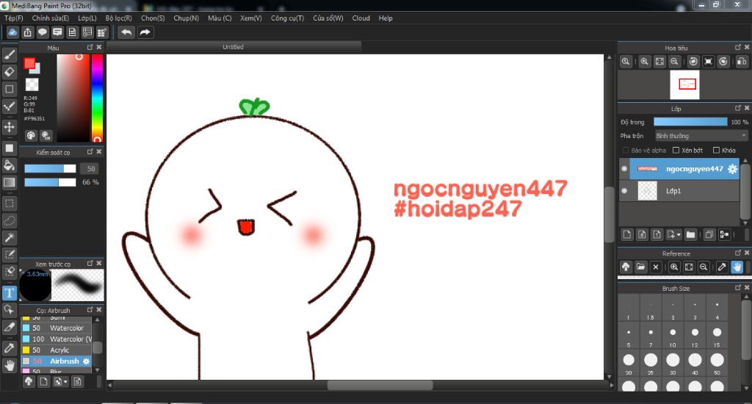
Task: Select the Watercolor 50 brush
Action: tap(57, 328)
